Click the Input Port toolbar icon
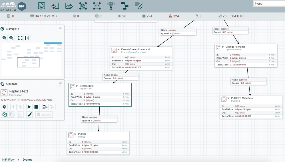 [x=55, y=5]
